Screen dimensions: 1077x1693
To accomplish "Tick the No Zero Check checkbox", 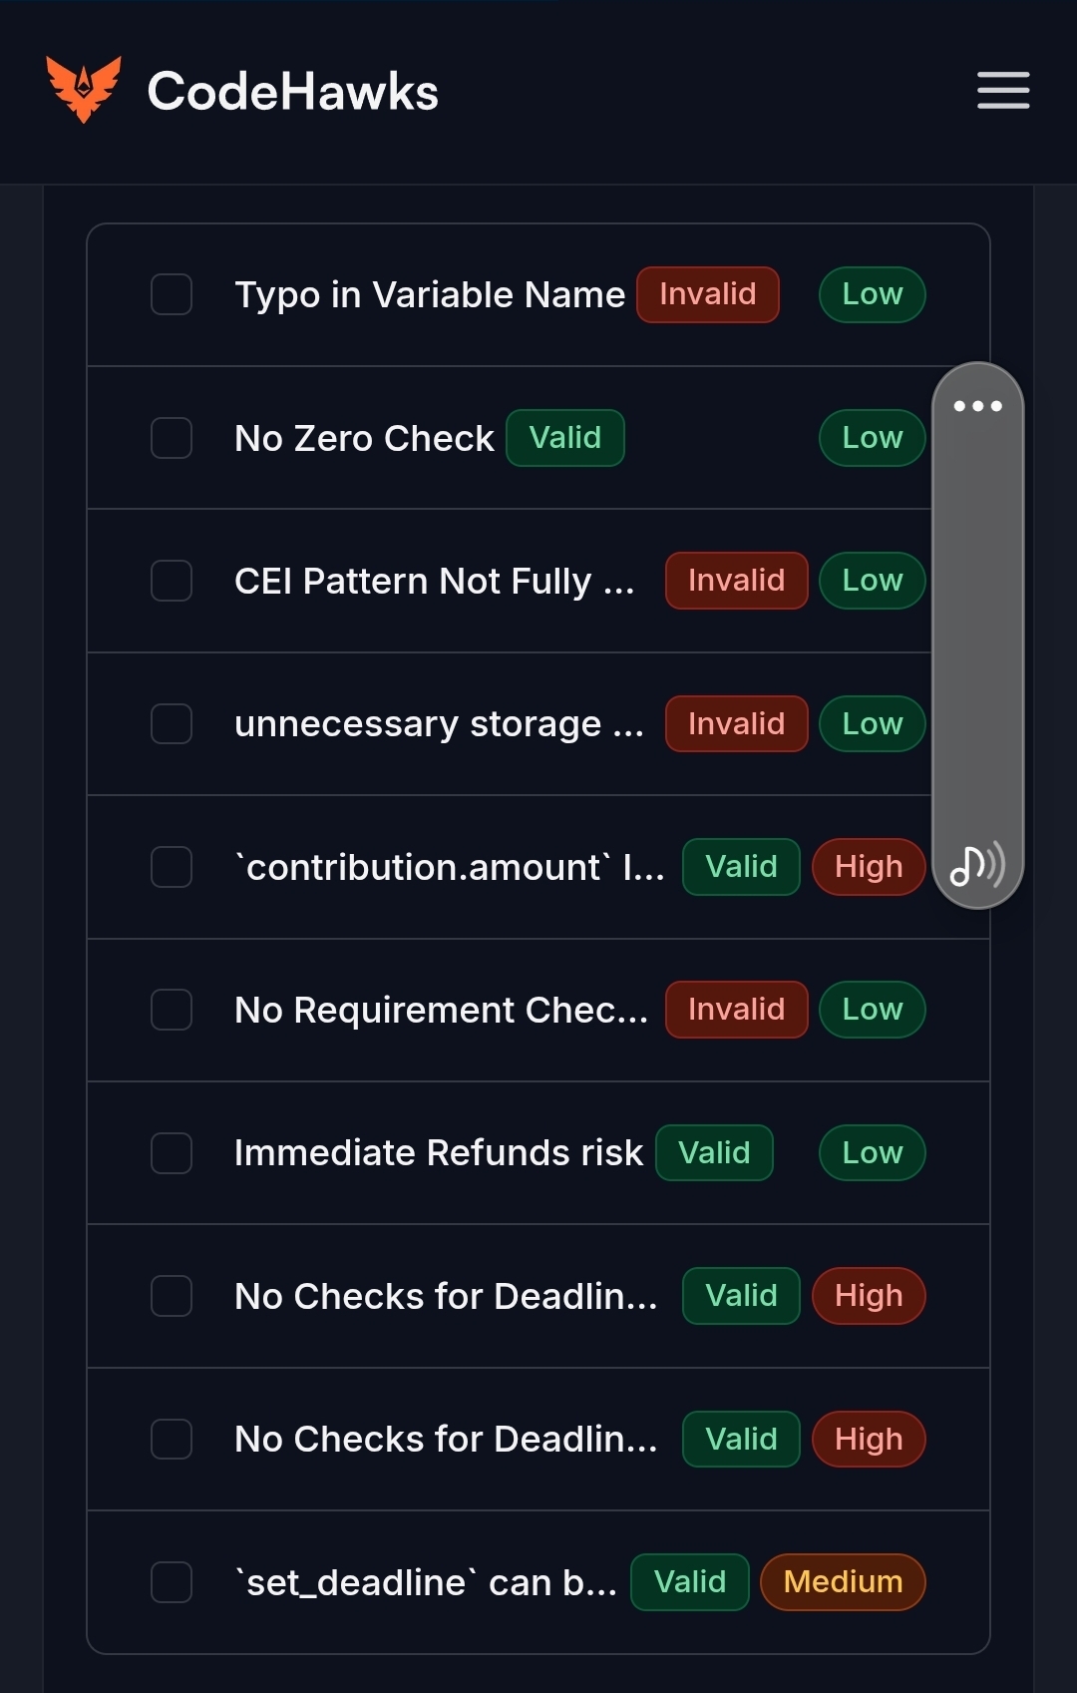I will coord(172,438).
